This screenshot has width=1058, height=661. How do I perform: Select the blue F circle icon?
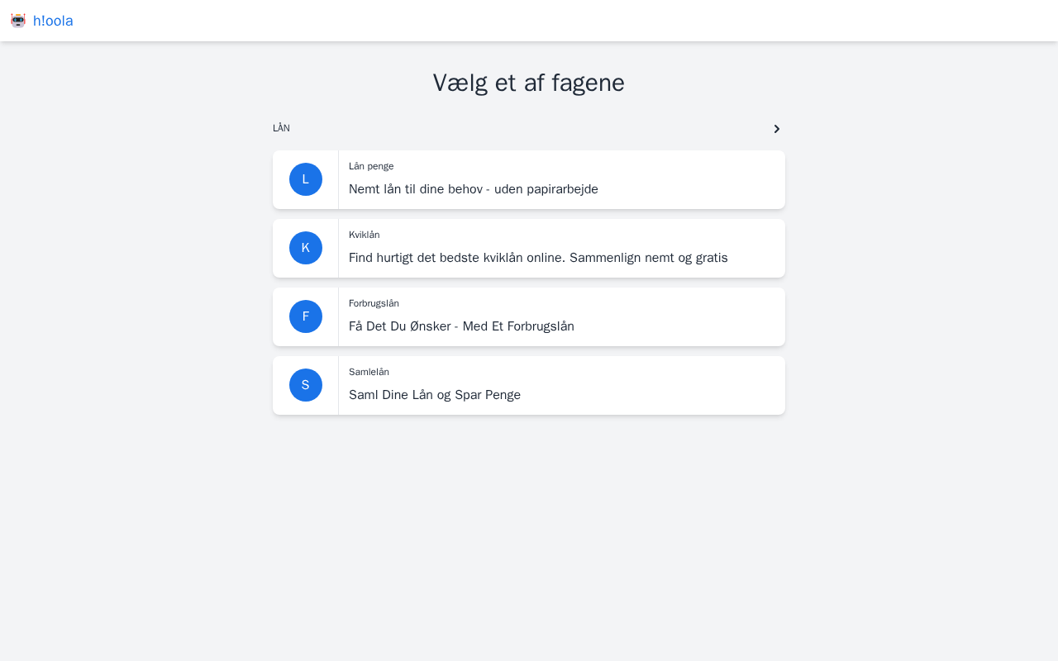pos(306,316)
